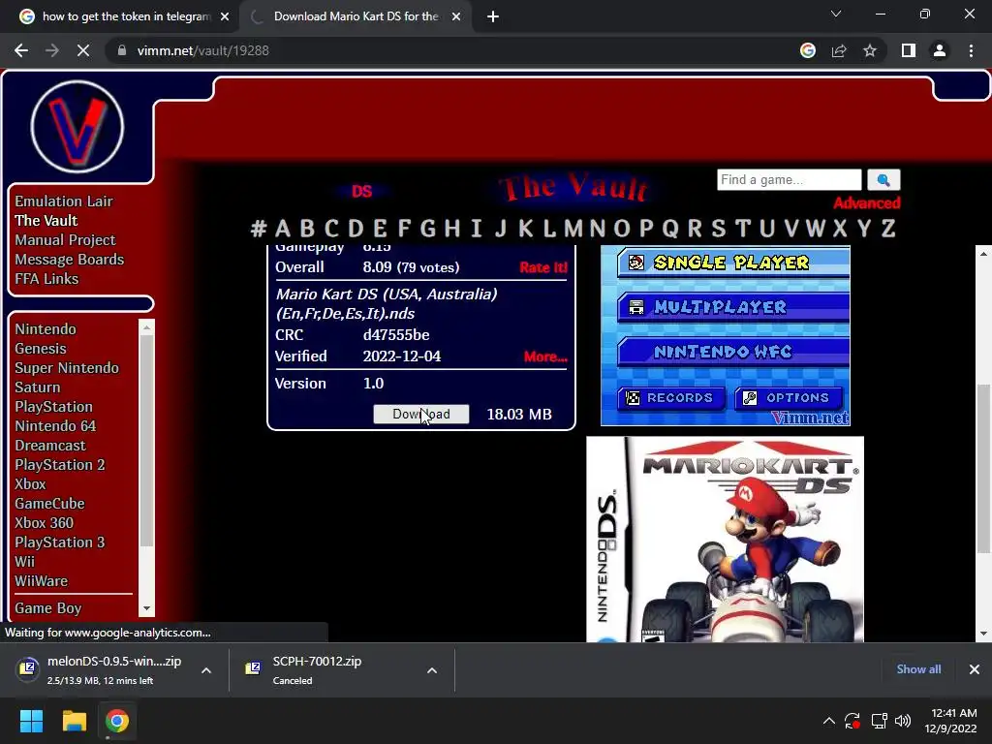Bookmark this page with the star icon
The width and height of the screenshot is (992, 744).
(870, 50)
